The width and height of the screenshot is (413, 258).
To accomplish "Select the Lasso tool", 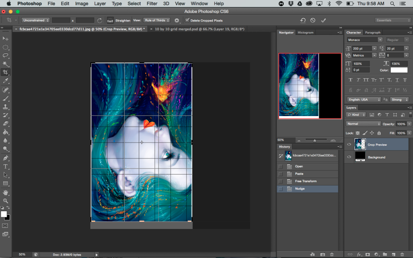I will pos(5,56).
